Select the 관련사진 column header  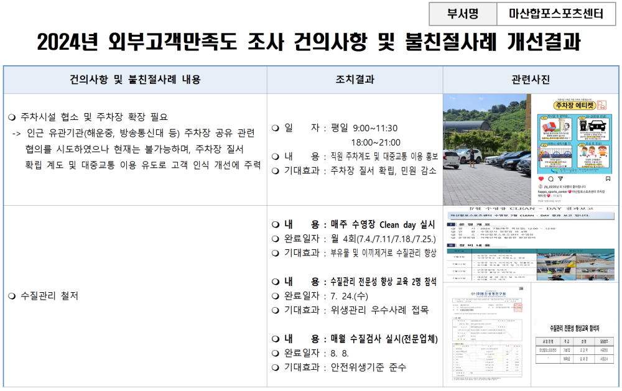[530, 79]
